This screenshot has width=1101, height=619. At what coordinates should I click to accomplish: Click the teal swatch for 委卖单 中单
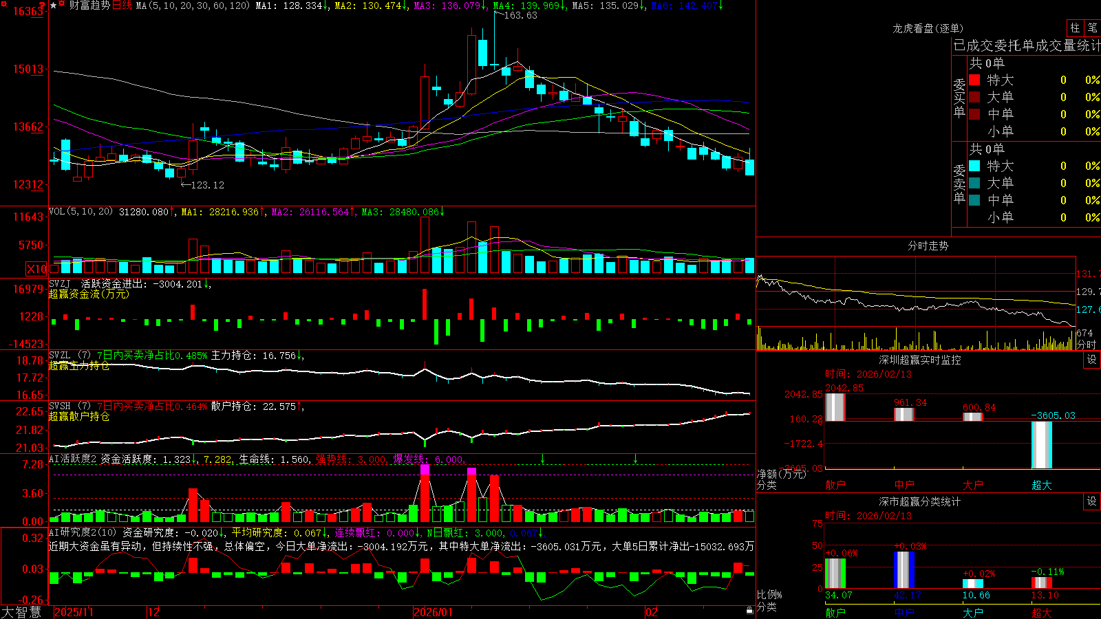[974, 200]
